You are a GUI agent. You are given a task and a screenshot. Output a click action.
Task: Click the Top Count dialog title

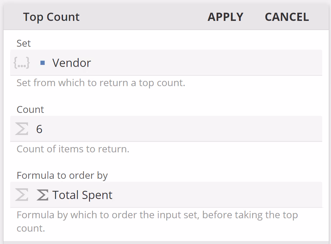point(51,17)
